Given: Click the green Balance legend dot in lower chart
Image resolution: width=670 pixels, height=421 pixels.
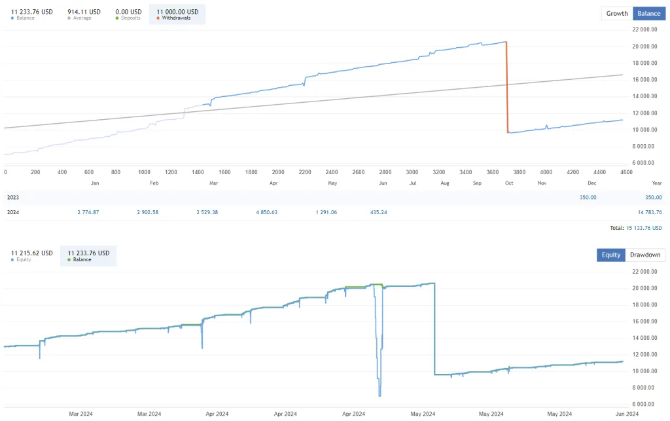Looking at the screenshot, I should tap(69, 259).
